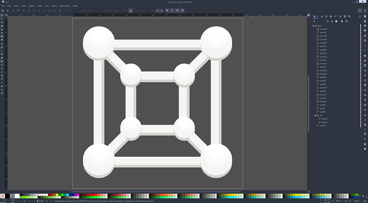Flip selection vertically
This screenshot has height=203, width=368.
click(39, 11)
